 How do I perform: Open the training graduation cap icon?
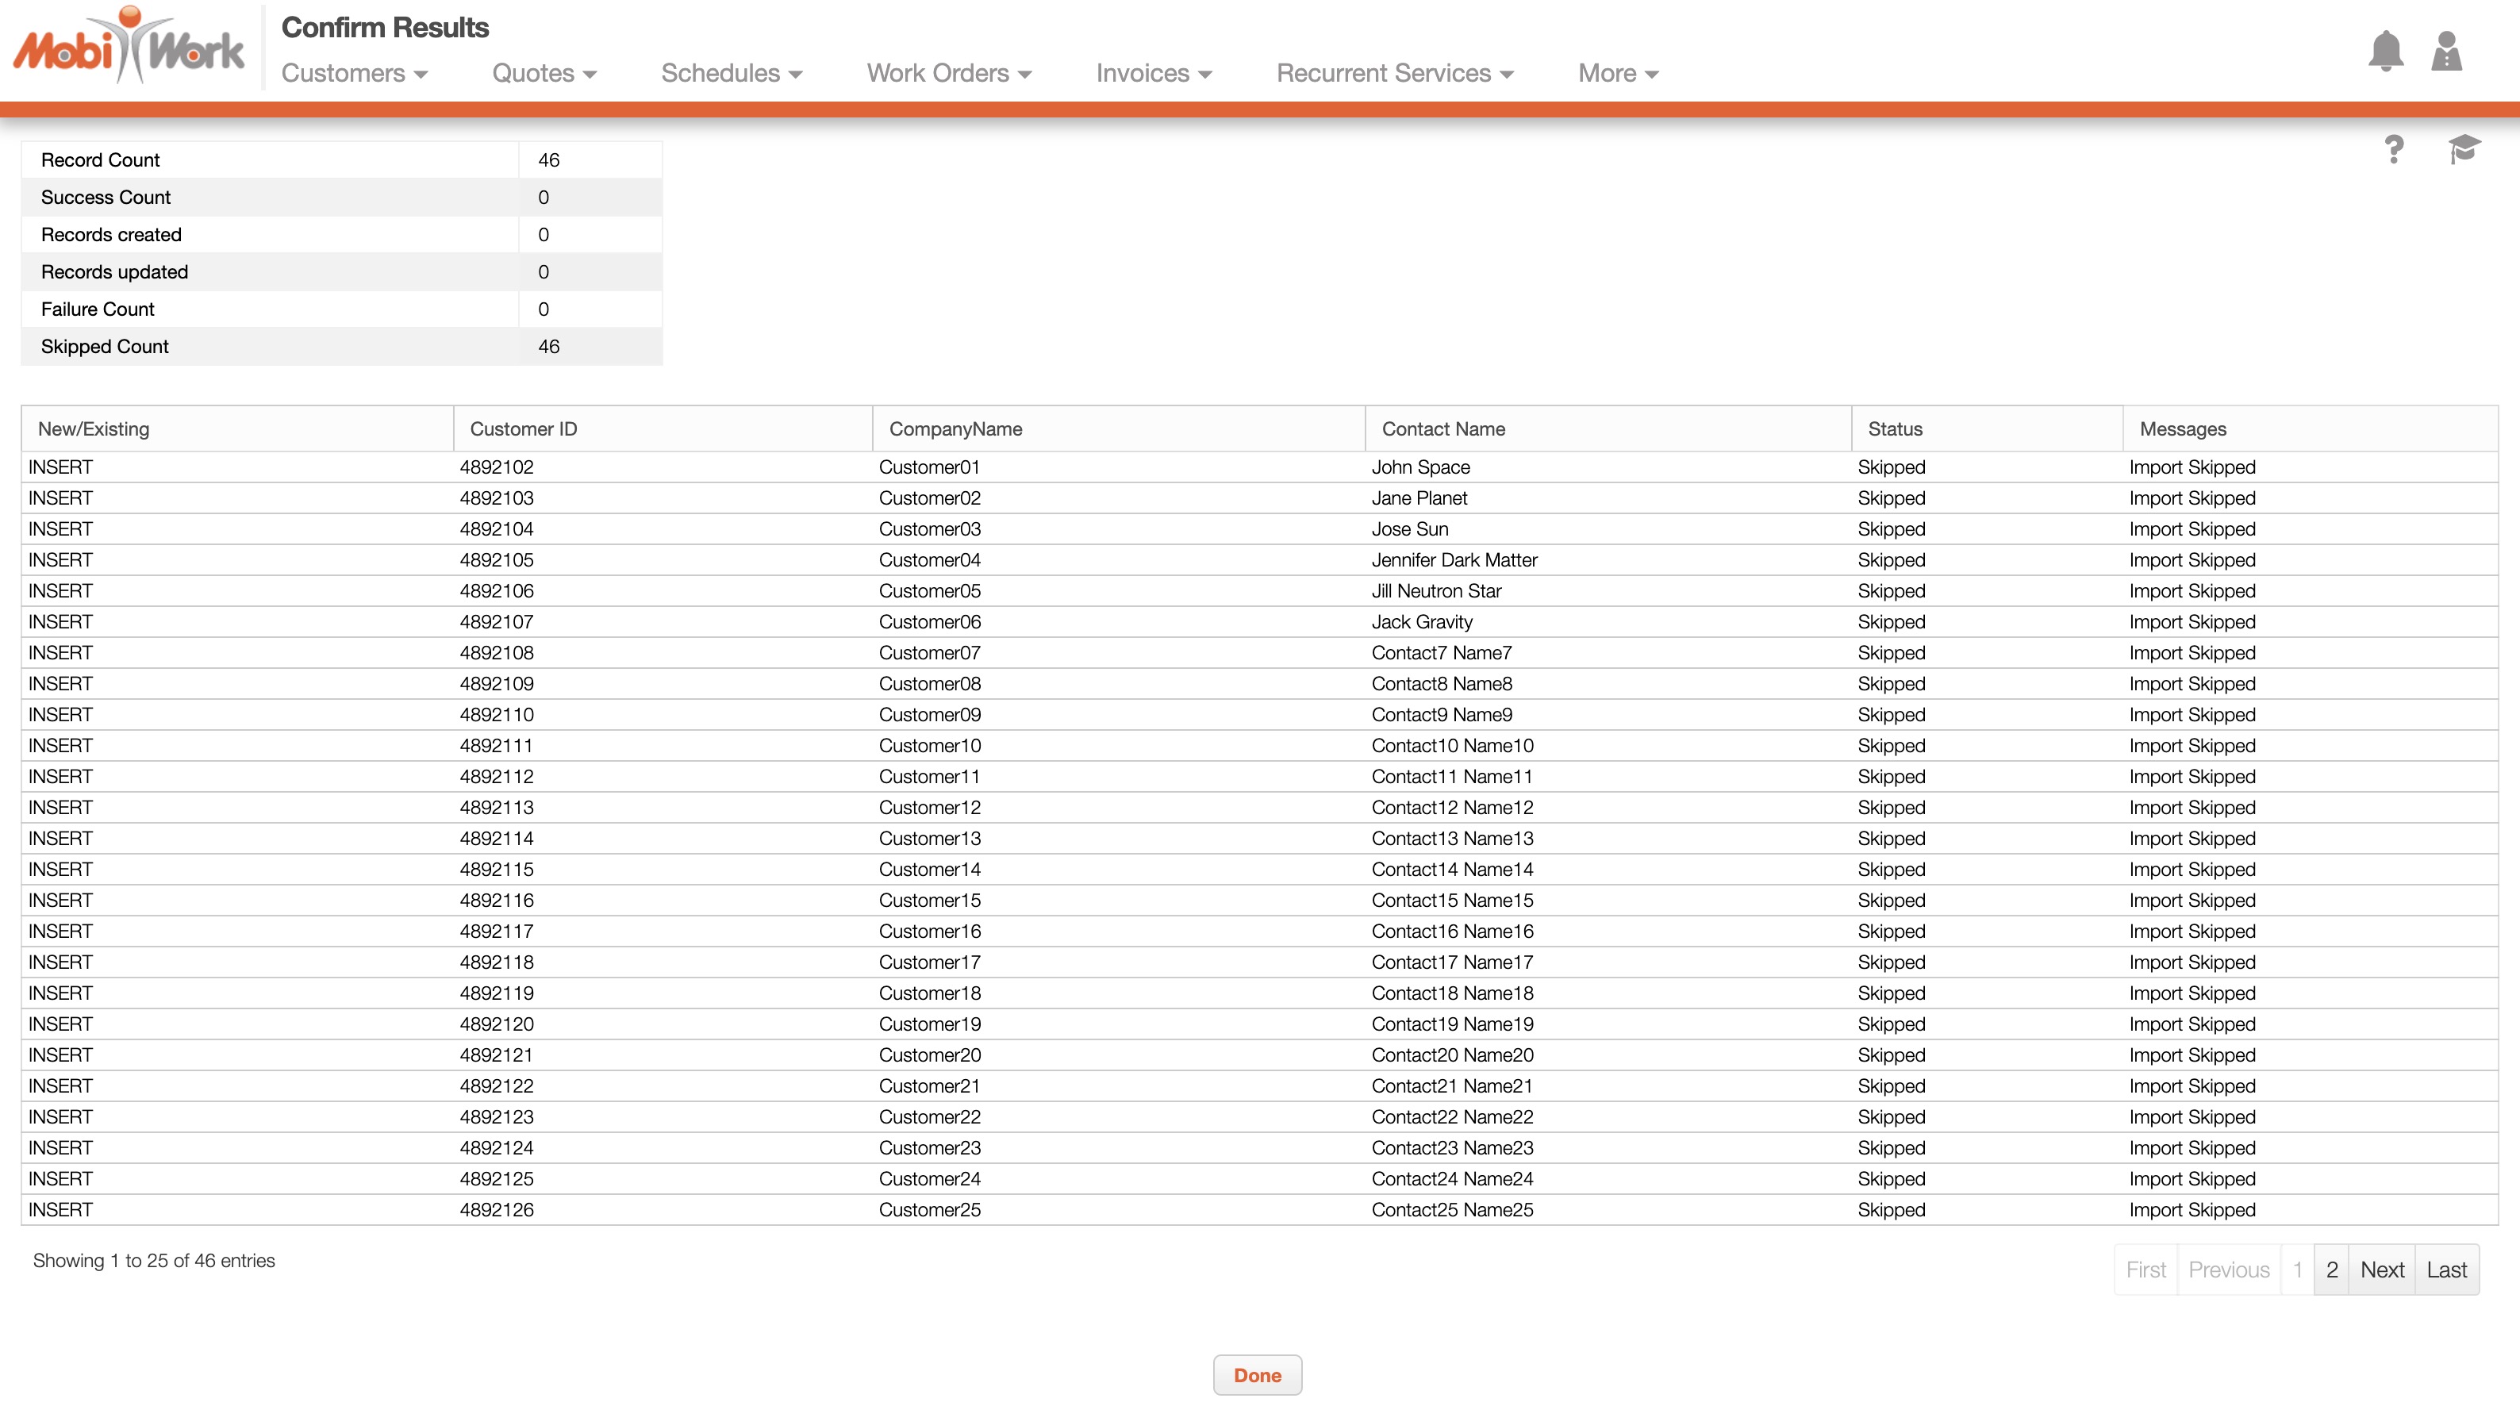[x=2463, y=150]
